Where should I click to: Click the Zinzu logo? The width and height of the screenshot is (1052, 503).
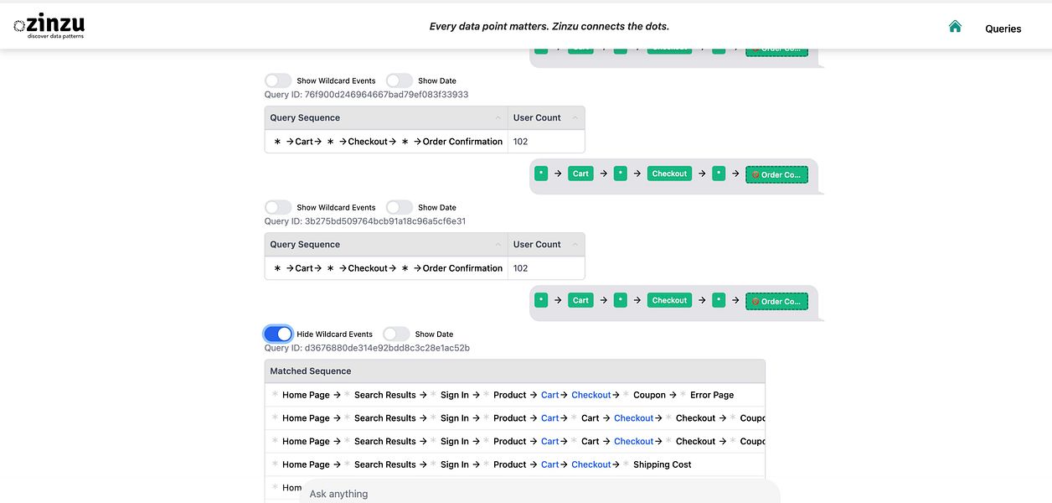click(x=49, y=25)
